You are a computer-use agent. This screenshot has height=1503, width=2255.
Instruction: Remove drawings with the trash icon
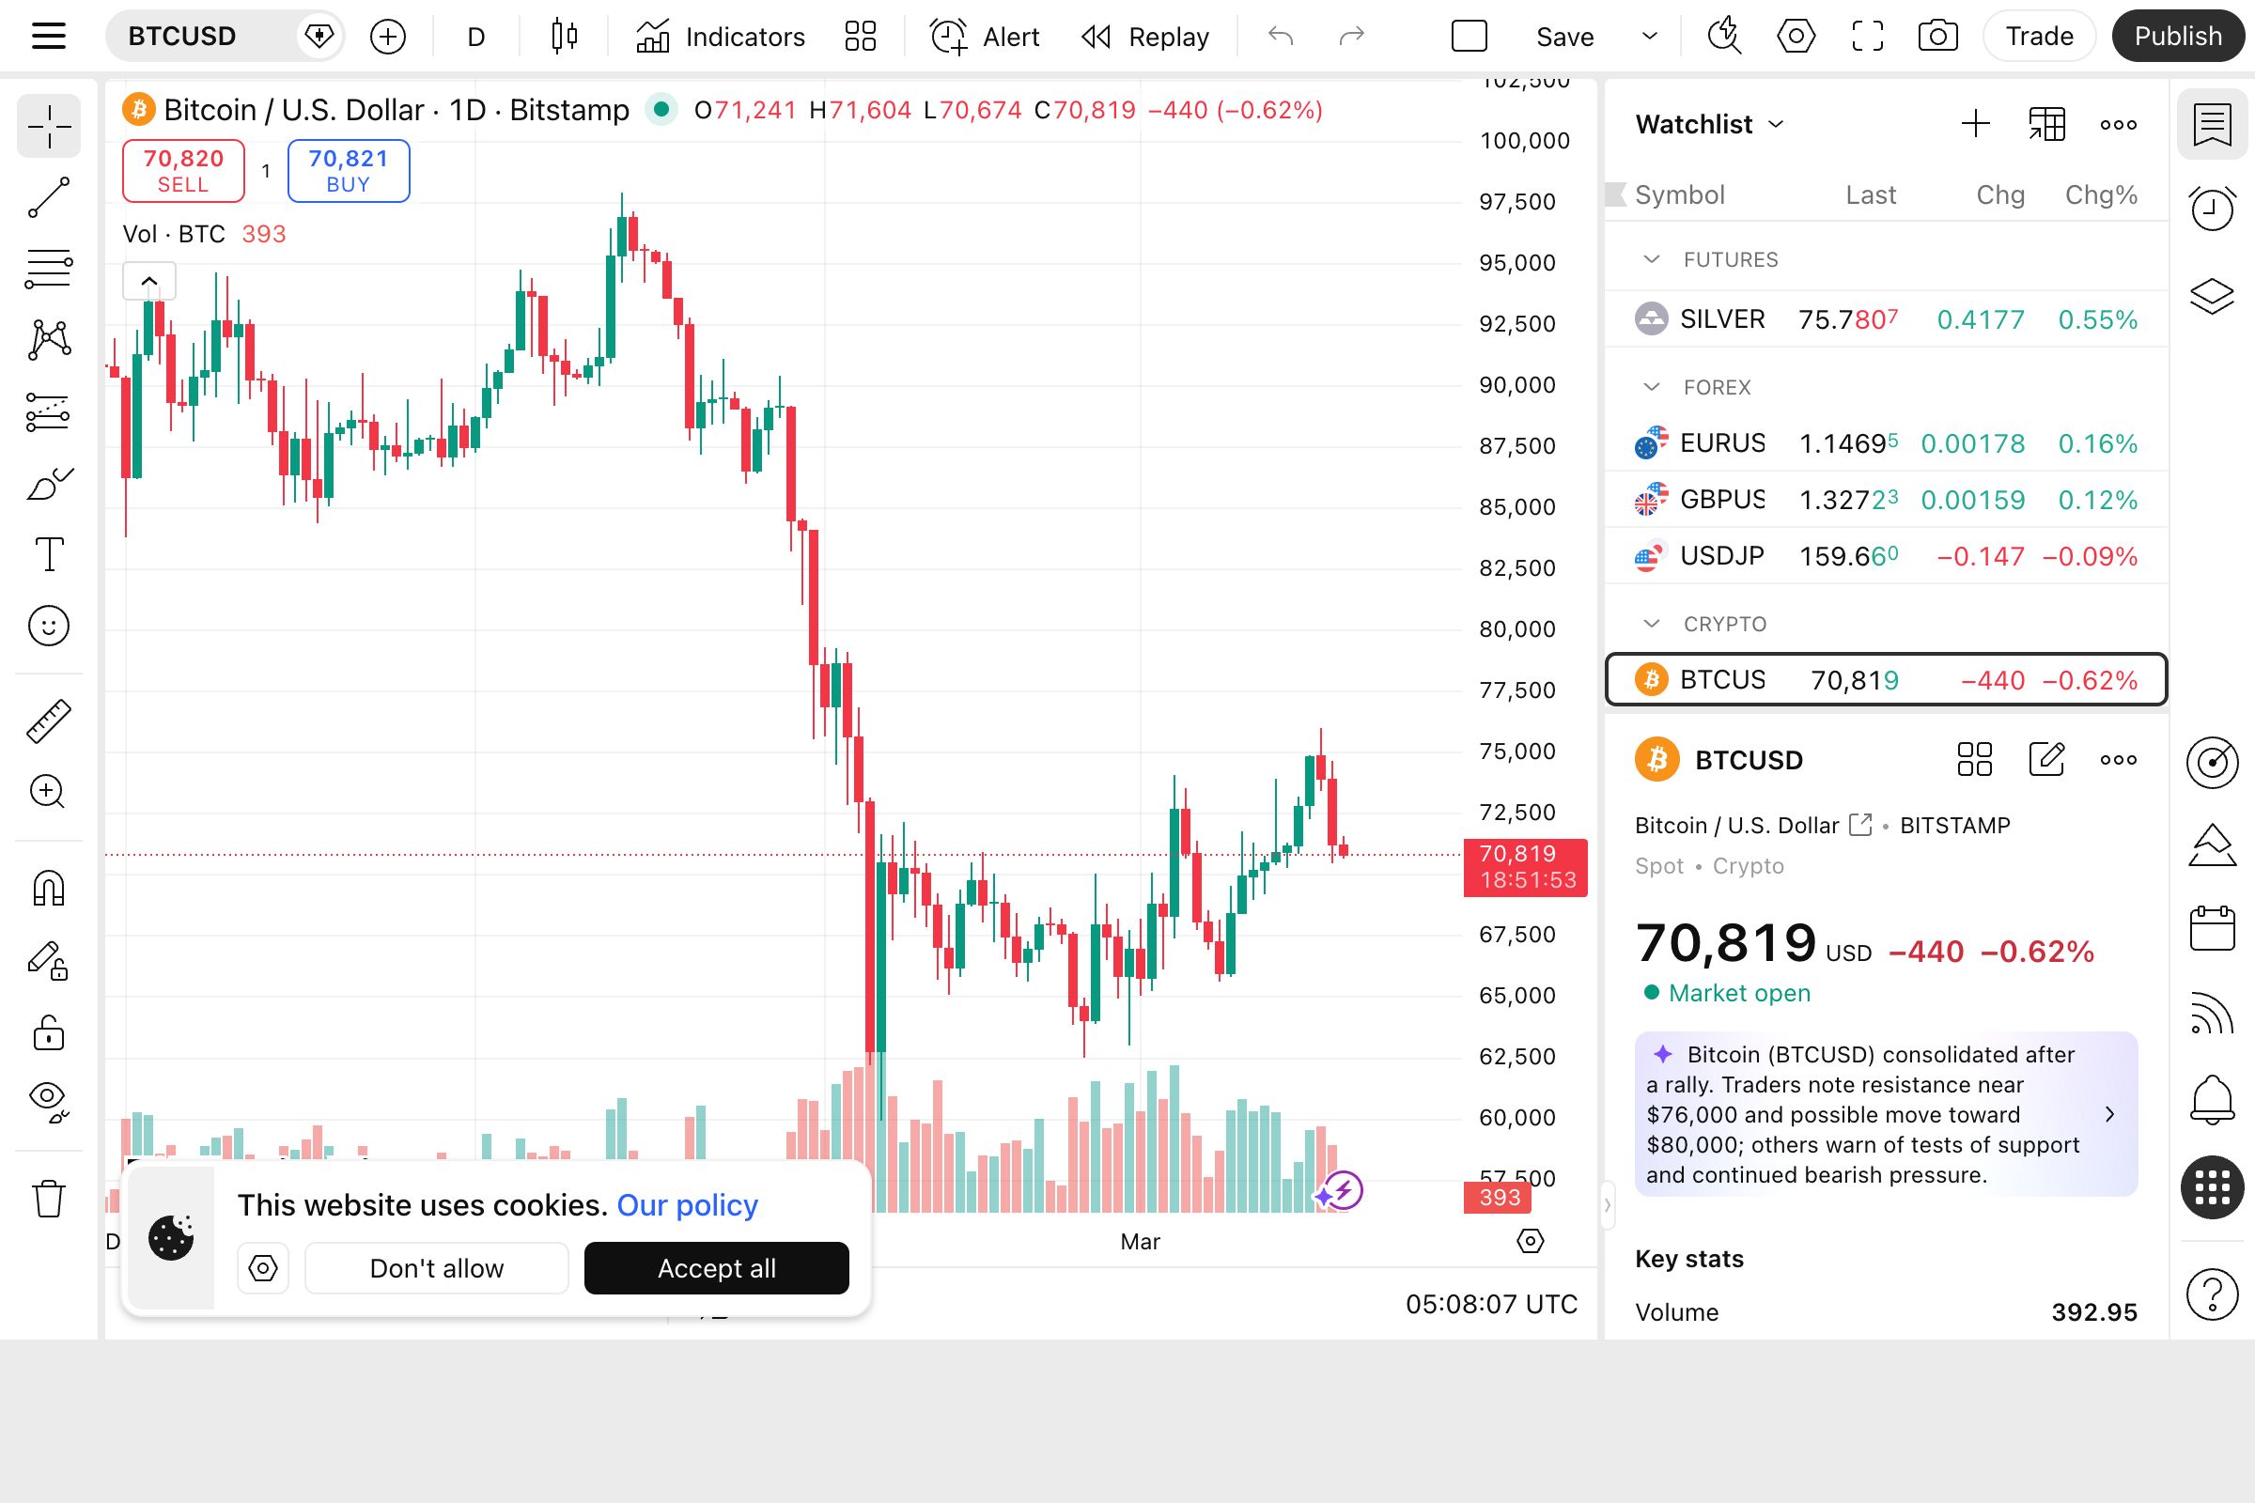49,1200
